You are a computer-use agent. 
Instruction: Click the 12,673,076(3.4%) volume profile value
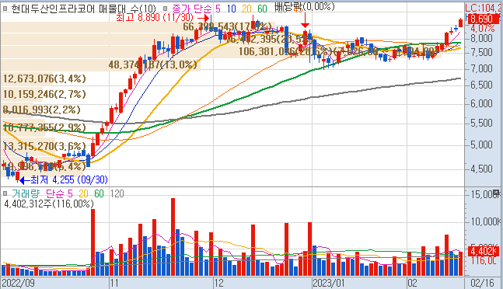(x=44, y=78)
